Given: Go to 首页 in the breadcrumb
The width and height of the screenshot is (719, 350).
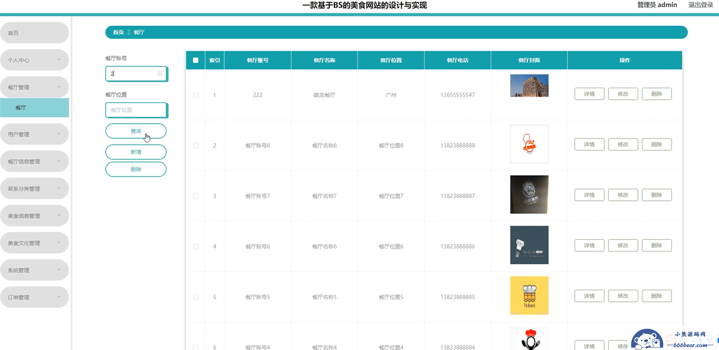Looking at the screenshot, I should click(x=118, y=32).
